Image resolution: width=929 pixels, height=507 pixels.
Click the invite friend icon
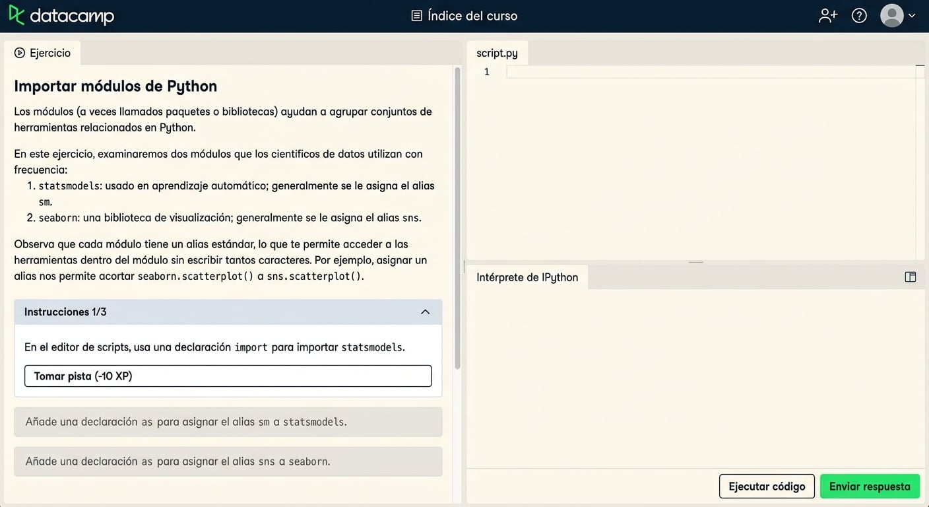click(x=827, y=16)
